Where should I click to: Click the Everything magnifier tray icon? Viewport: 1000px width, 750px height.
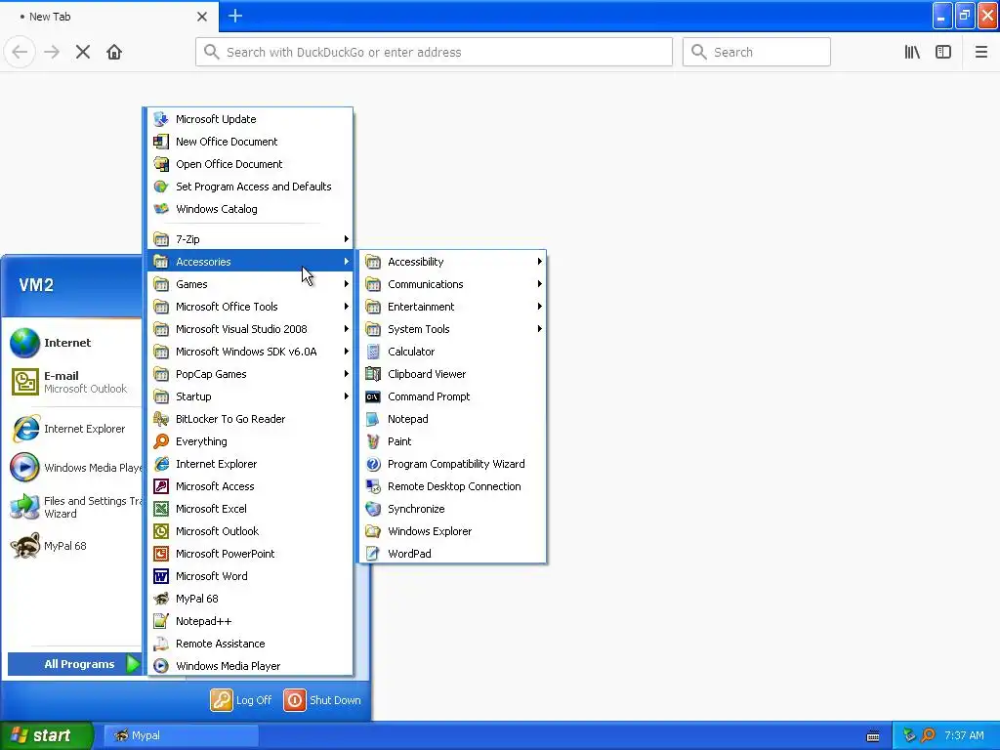click(929, 735)
